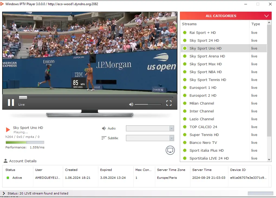This screenshot has height=198, width=276.
Task: Click the Windows IPTV Player title bar logo
Action: [x=2, y=4]
